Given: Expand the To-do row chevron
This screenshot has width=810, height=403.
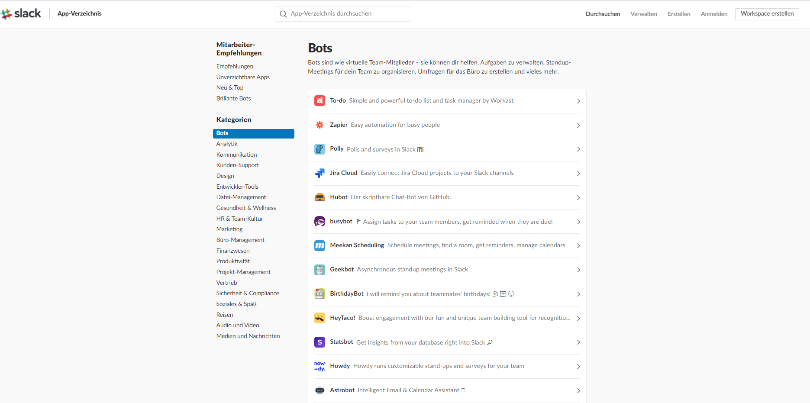Looking at the screenshot, I should point(578,101).
